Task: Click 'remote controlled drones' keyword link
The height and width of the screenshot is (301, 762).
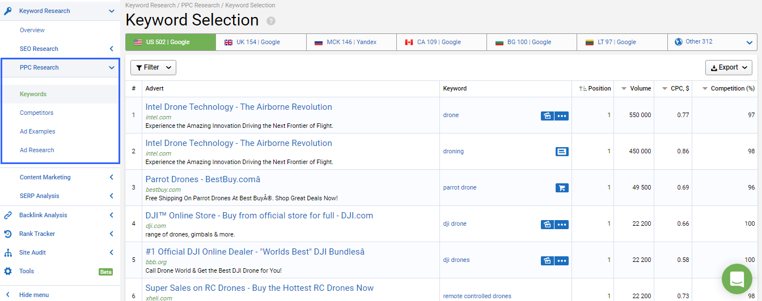Action: (x=477, y=296)
